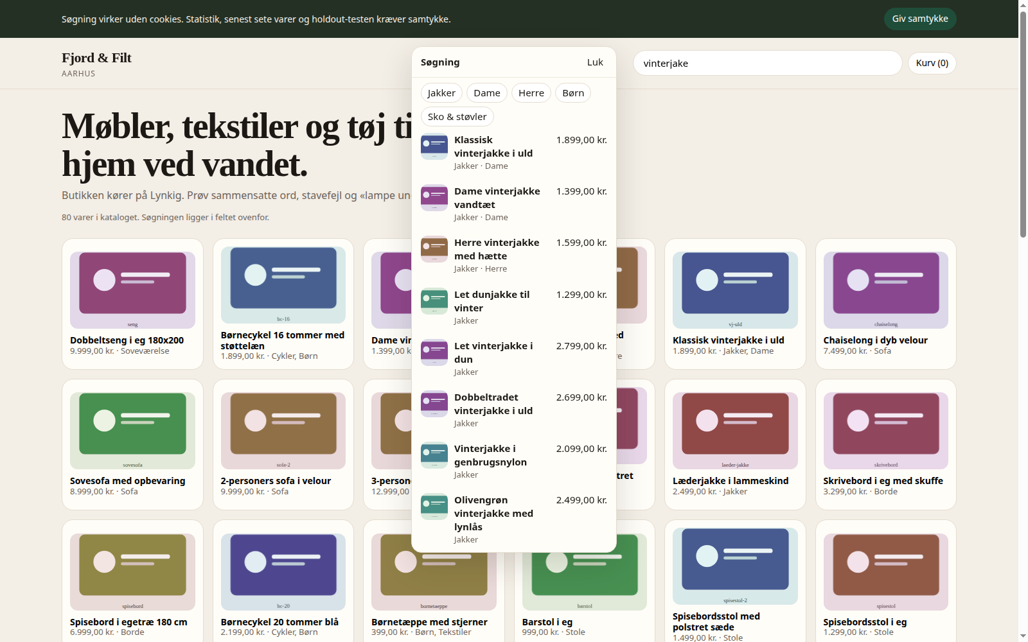Click thumbnail icon of Klassisk vinterjakke i uld result

click(x=434, y=146)
